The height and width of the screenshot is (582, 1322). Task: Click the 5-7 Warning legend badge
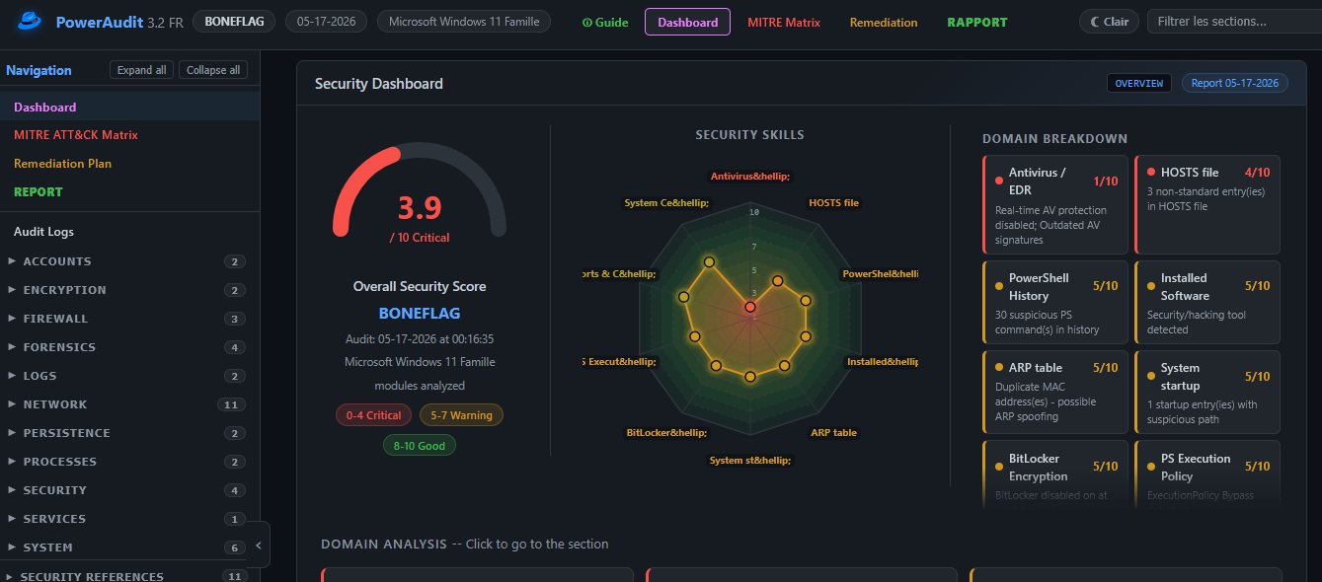coord(461,415)
